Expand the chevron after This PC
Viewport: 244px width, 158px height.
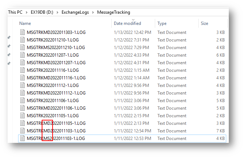click(x=26, y=12)
